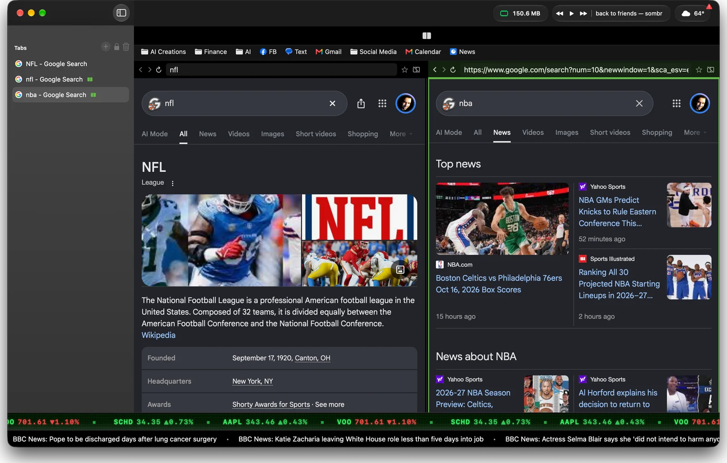Viewport: 727px width, 463px height.
Task: Open the Social Media bookmarks folder
Action: coord(373,52)
